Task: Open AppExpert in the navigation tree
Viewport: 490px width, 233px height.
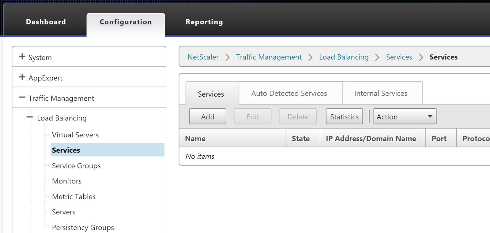Action: coord(45,78)
